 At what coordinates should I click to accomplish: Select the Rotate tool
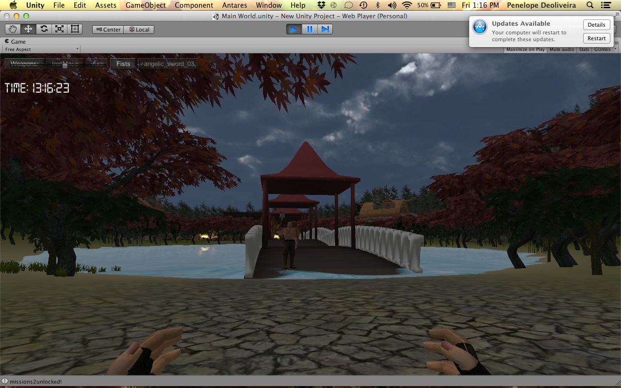(44, 29)
